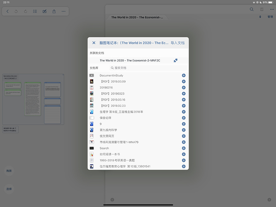Click the Wi-Fi icon in status bar

click(x=254, y=2)
